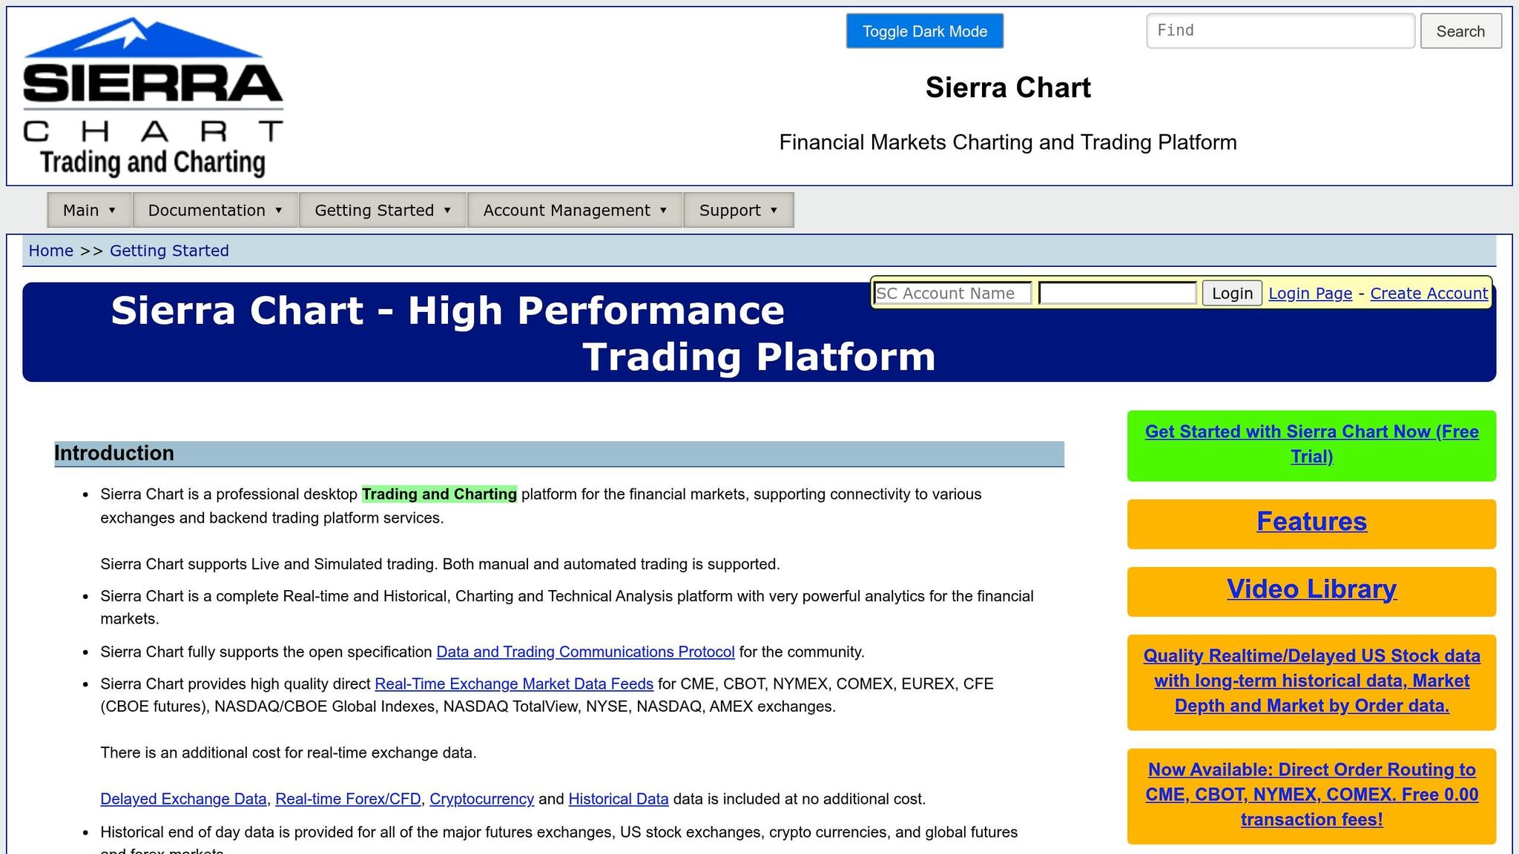Viewport: 1519px width, 854px height.
Task: Open Get Started Free Trial link
Action: (1311, 444)
